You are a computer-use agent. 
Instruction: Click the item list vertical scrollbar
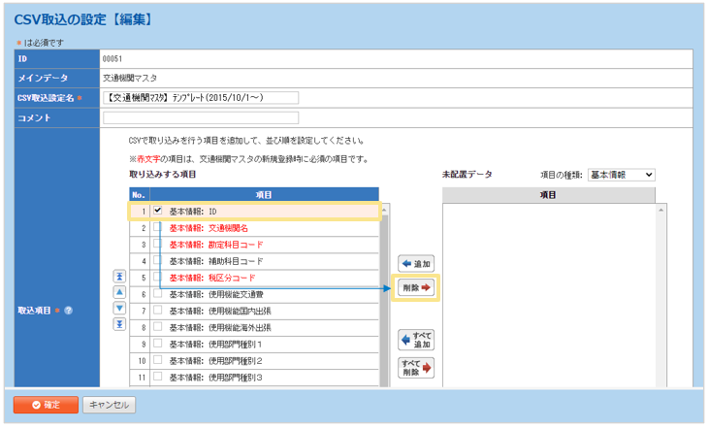[384, 291]
